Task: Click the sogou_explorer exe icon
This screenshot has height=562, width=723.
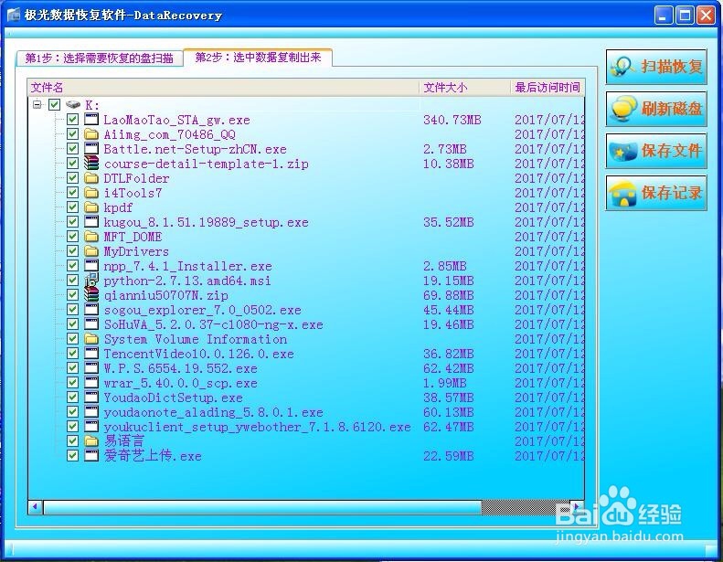Action: point(91,310)
